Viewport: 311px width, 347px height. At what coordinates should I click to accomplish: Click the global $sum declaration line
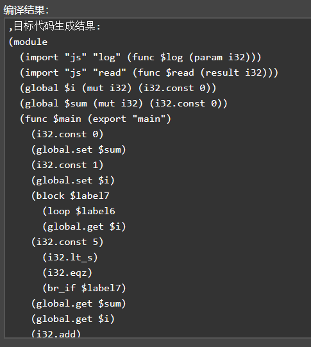point(124,103)
